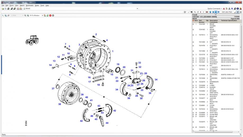Viewport: 243px width, 137px height.
Task: Tick checkbox for item 19 shaft seal
Action: pyautogui.click(x=193, y=113)
